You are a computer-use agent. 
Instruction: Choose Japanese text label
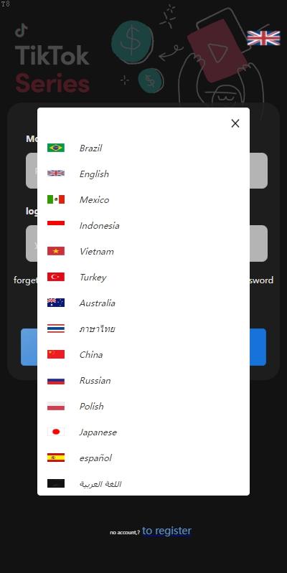(x=98, y=432)
